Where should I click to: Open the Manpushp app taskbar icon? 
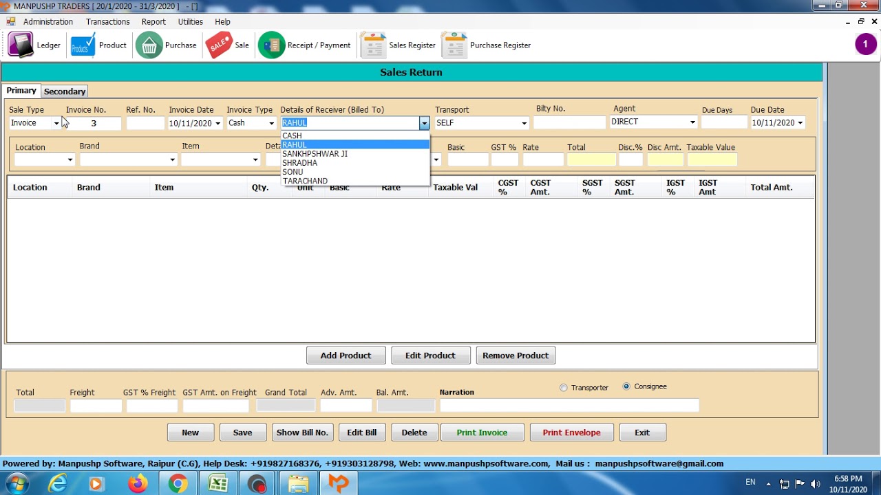(x=339, y=484)
